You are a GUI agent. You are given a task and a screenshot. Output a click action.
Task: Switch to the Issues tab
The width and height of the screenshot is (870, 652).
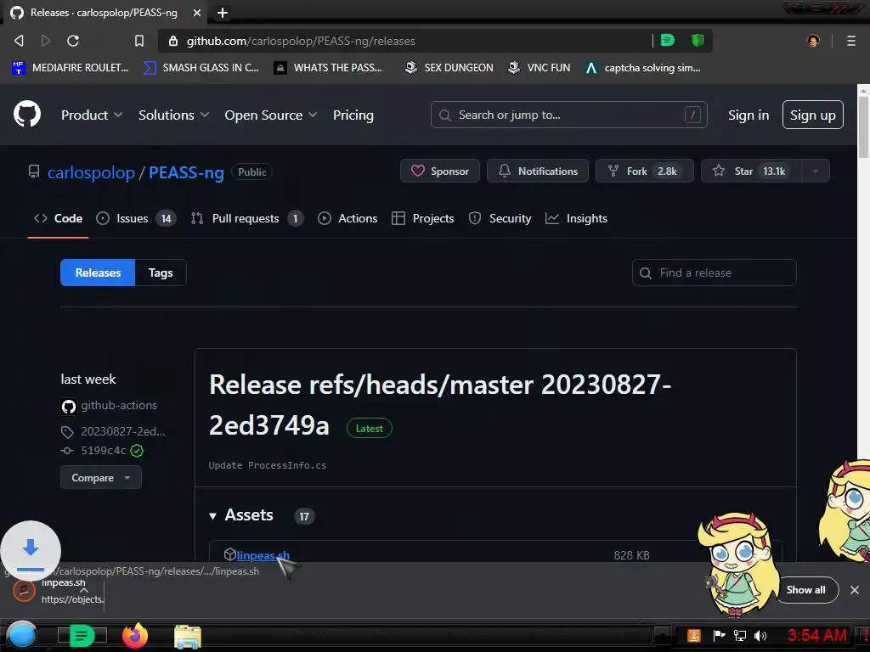point(136,218)
